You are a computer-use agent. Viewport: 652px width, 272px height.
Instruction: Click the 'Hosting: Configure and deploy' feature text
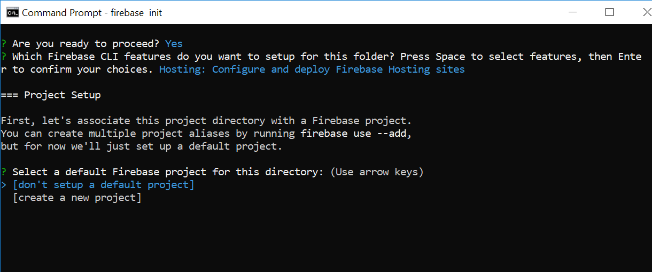point(312,69)
